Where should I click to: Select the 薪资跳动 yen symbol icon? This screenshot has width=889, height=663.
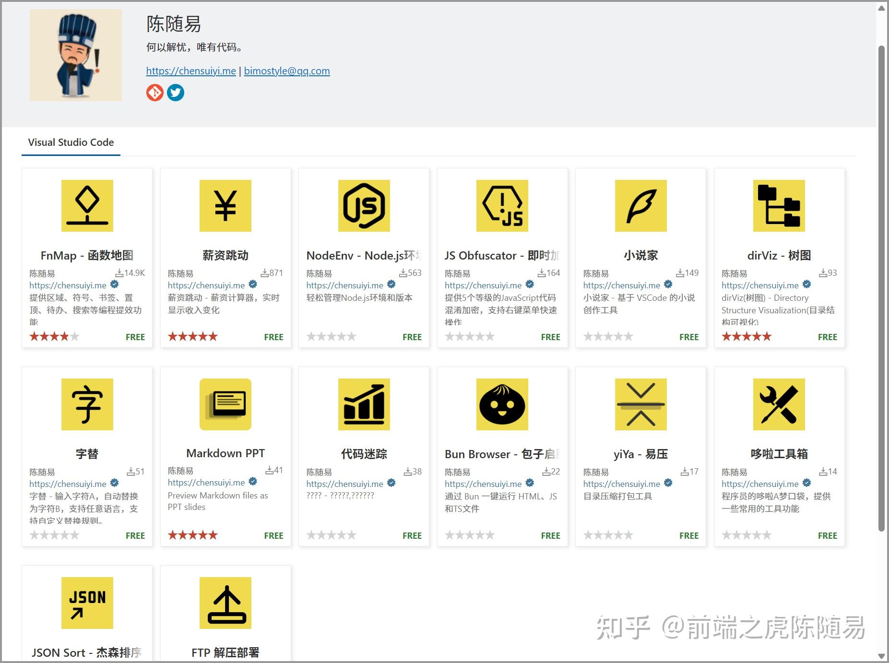225,205
